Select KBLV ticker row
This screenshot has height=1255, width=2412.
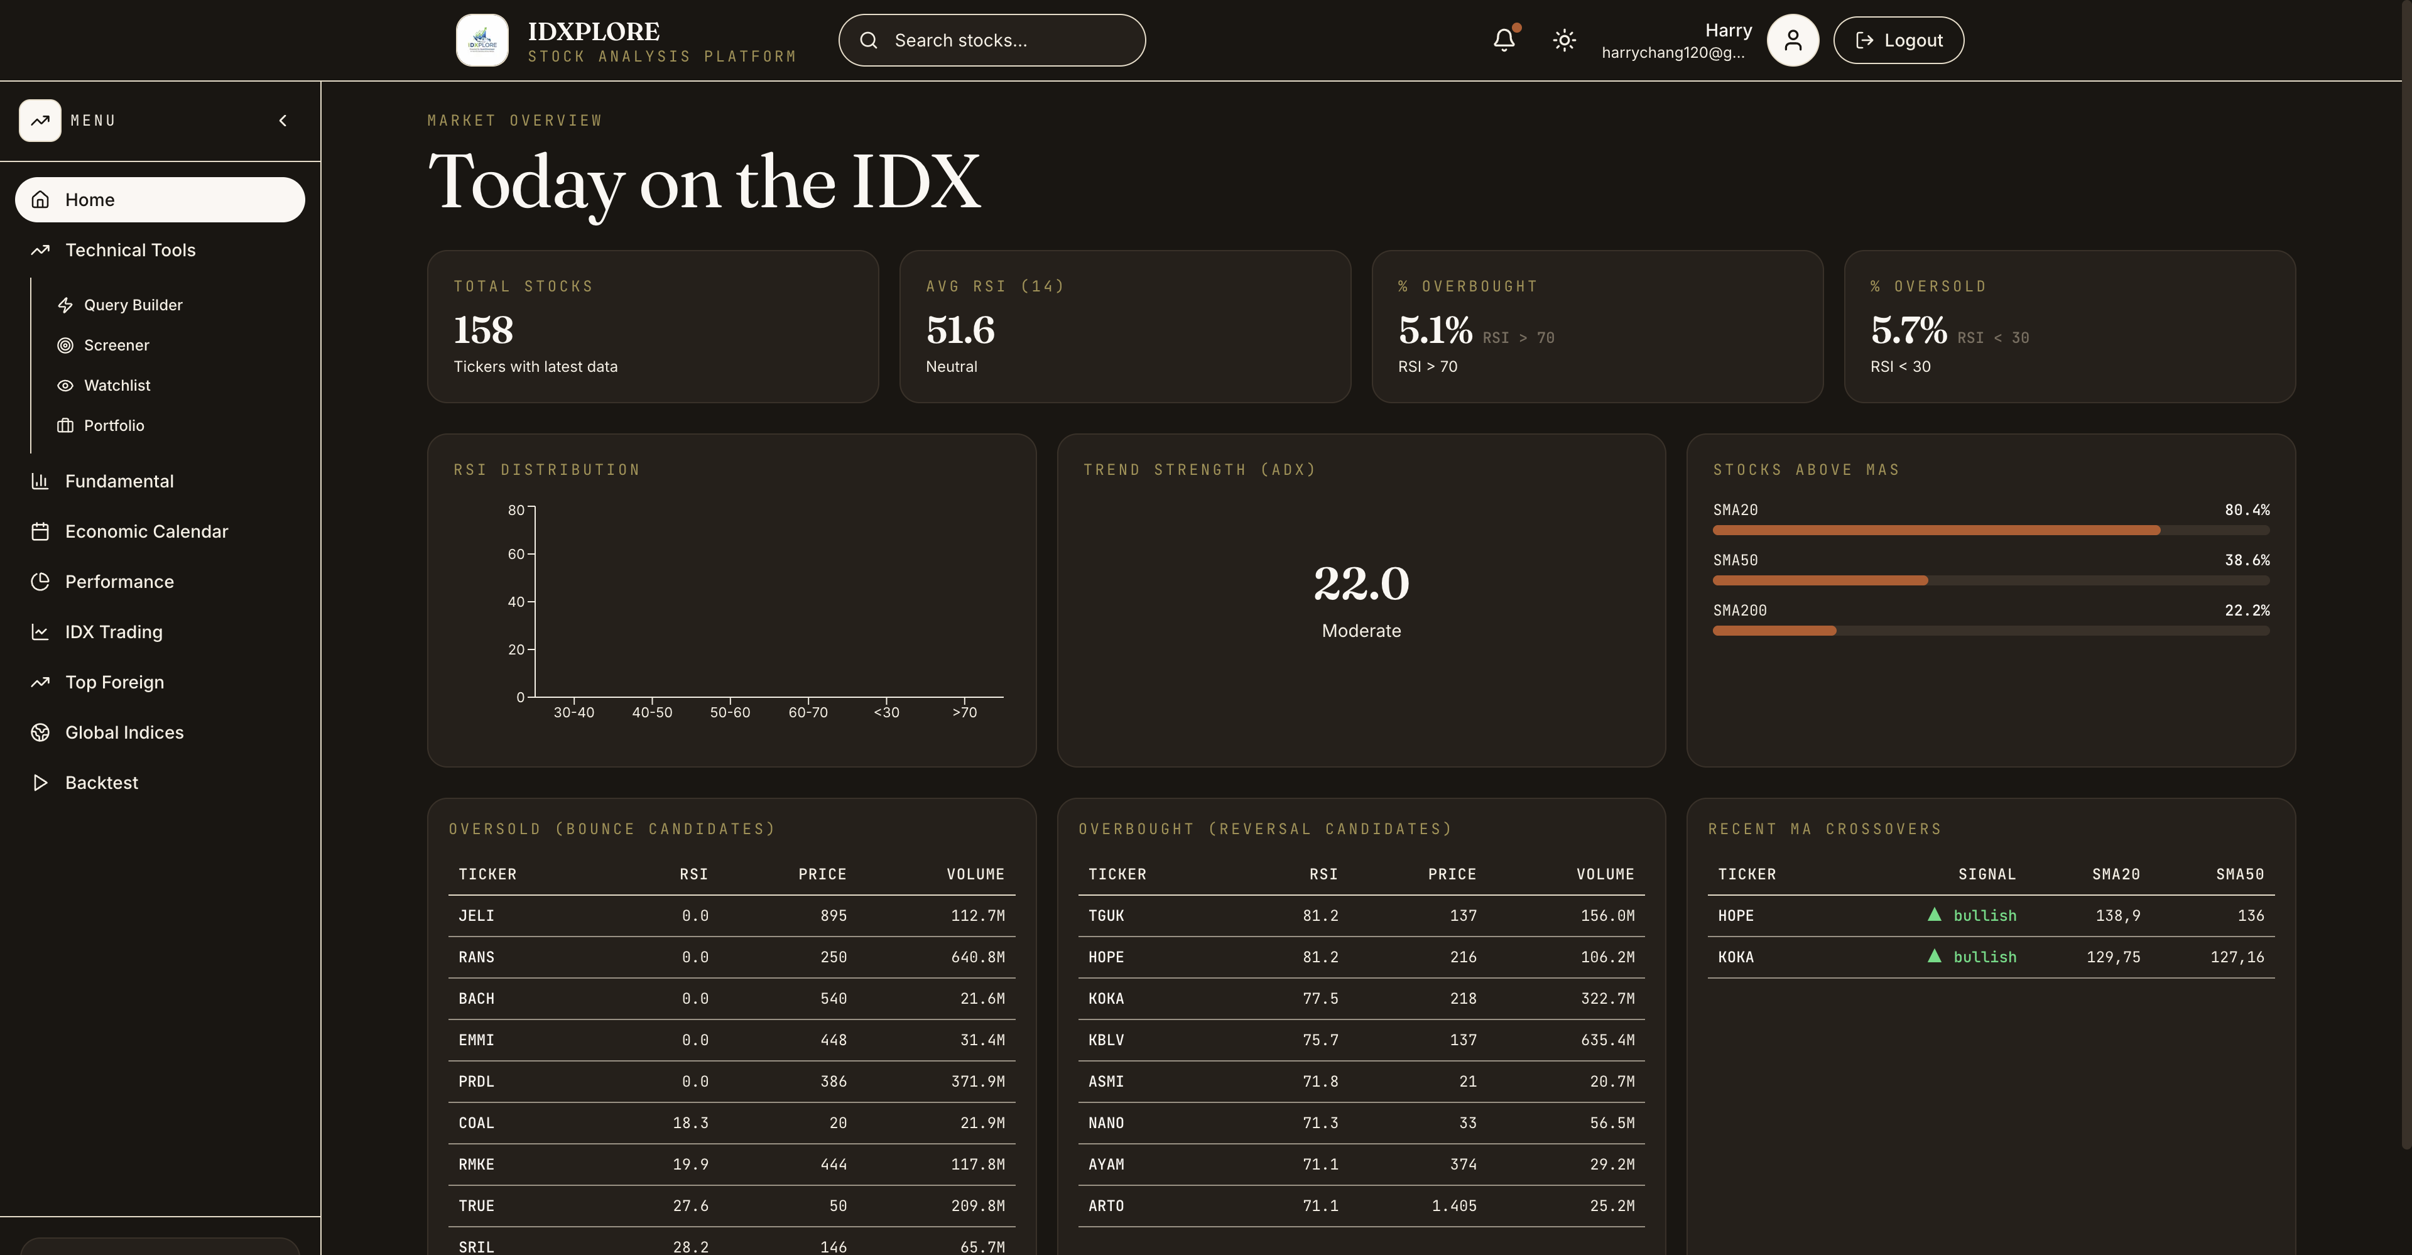[x=1361, y=1041]
